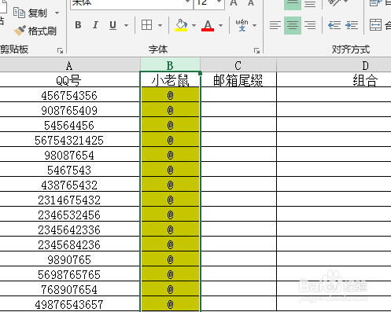The width and height of the screenshot is (391, 312).
Task: Select cell containing 2345684236
Action: [x=69, y=244]
